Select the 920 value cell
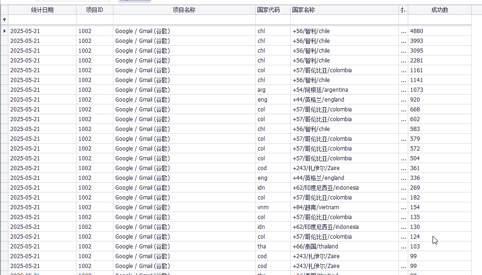 pos(440,100)
